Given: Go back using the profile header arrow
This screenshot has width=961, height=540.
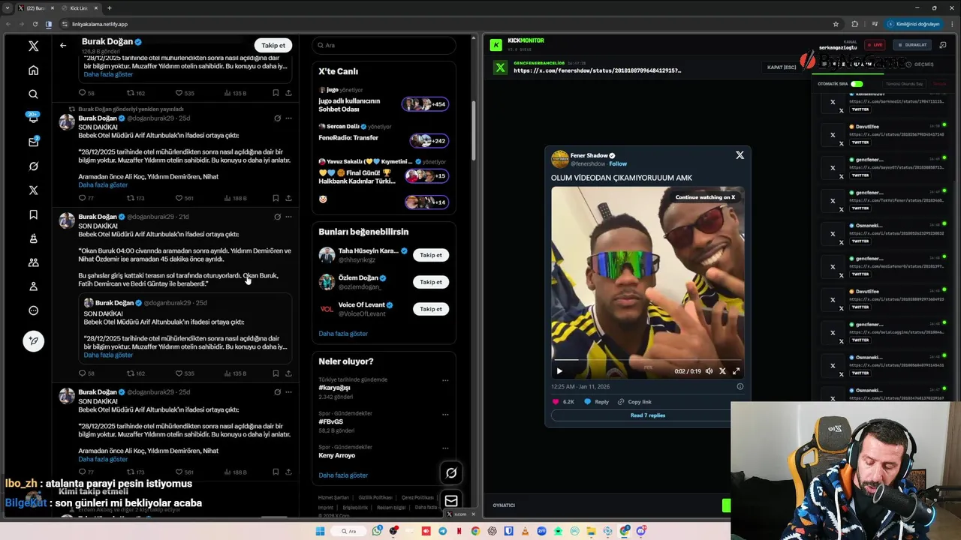Looking at the screenshot, I should point(63,45).
